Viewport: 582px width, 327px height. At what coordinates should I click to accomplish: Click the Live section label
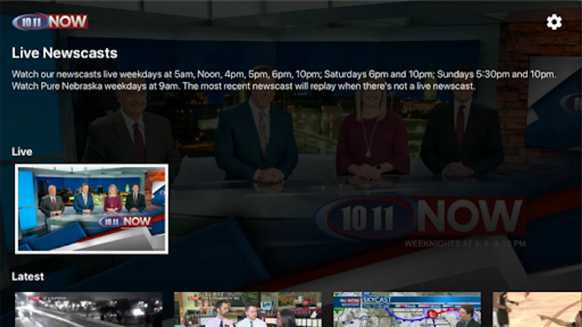(x=22, y=152)
